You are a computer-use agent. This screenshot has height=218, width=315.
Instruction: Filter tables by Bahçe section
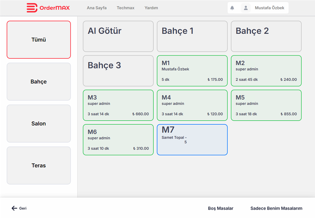coord(39,82)
